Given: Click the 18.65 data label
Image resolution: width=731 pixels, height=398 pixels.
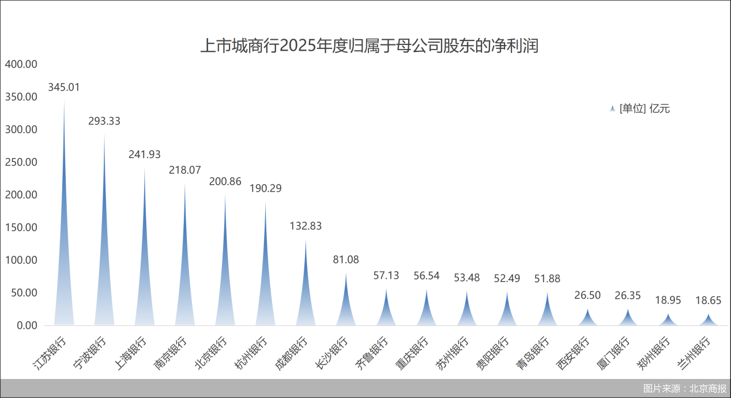Looking at the screenshot, I should click(x=709, y=301).
